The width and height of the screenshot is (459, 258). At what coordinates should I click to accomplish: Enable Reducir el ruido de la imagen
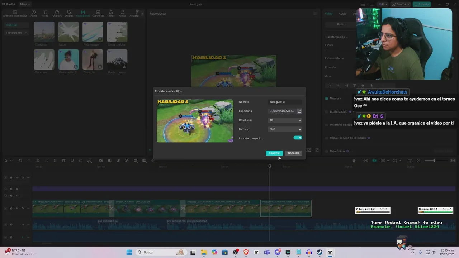(x=327, y=138)
